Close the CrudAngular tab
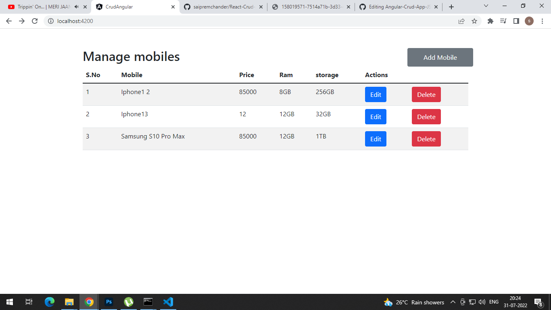 [173, 7]
